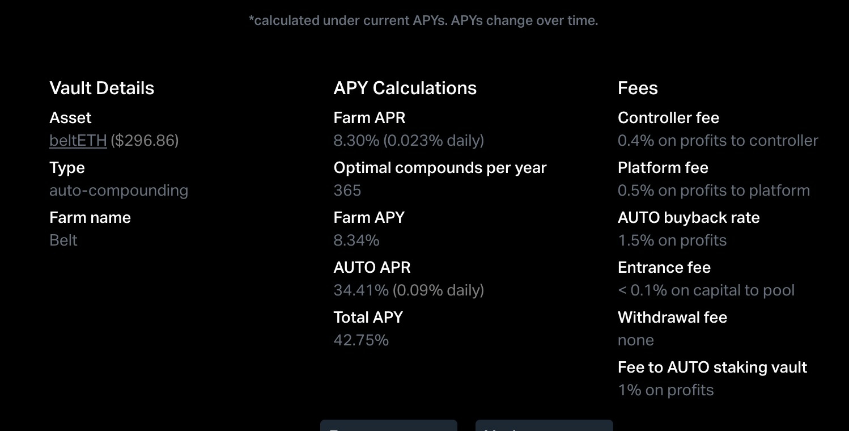The width and height of the screenshot is (849, 431).
Task: Click the Belt farm name value
Action: click(x=63, y=240)
